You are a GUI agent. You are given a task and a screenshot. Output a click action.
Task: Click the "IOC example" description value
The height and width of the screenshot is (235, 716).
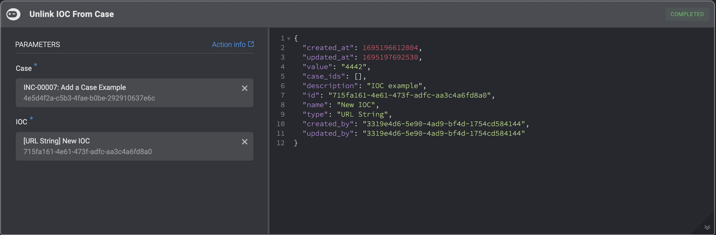[394, 86]
